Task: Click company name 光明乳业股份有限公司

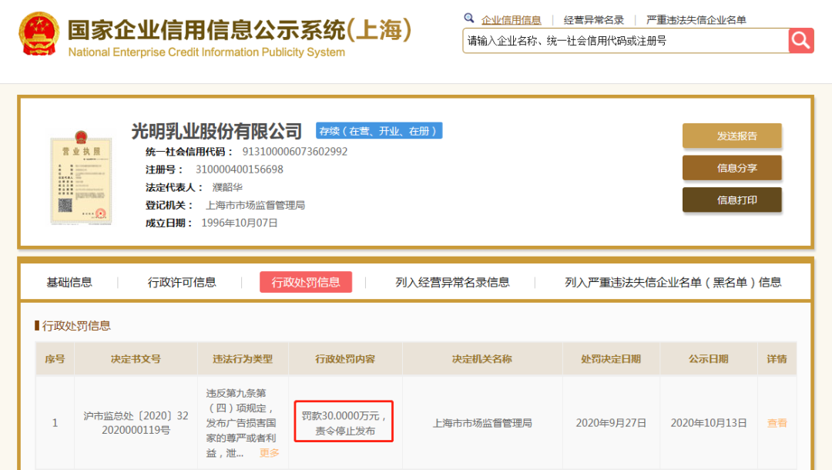Action: pos(216,130)
